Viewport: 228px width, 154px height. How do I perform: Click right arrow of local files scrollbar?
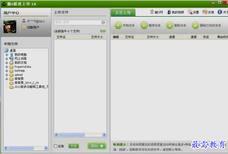(46, 148)
